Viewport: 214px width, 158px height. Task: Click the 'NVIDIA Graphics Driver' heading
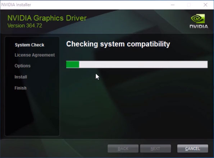click(47, 18)
